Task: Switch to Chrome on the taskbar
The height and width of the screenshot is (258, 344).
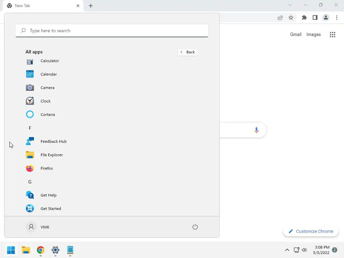Action: pos(41,250)
